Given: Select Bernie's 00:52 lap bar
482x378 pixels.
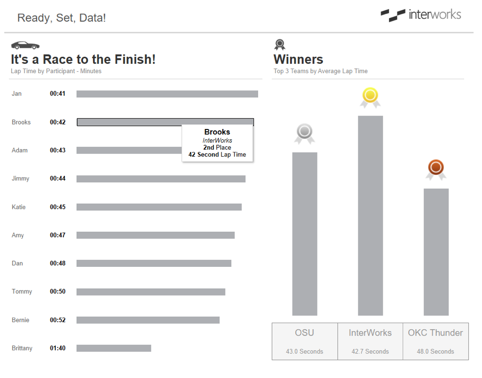Looking at the screenshot, I should (148, 320).
